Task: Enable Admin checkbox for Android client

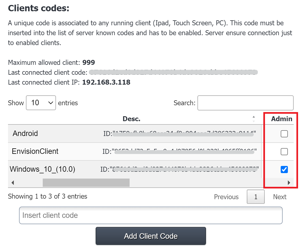Action: tap(284, 134)
